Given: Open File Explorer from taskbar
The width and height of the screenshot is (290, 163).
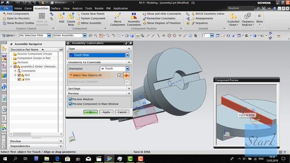Looking at the screenshot, I should [47, 159].
